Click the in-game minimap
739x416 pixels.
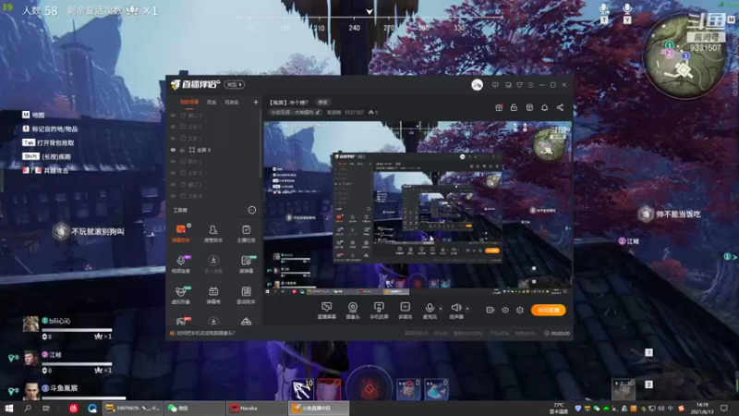pos(685,55)
